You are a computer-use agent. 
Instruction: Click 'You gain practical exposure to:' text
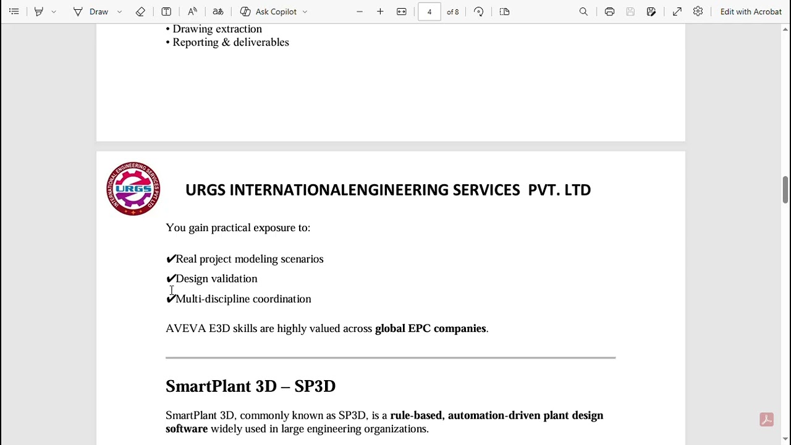[238, 227]
